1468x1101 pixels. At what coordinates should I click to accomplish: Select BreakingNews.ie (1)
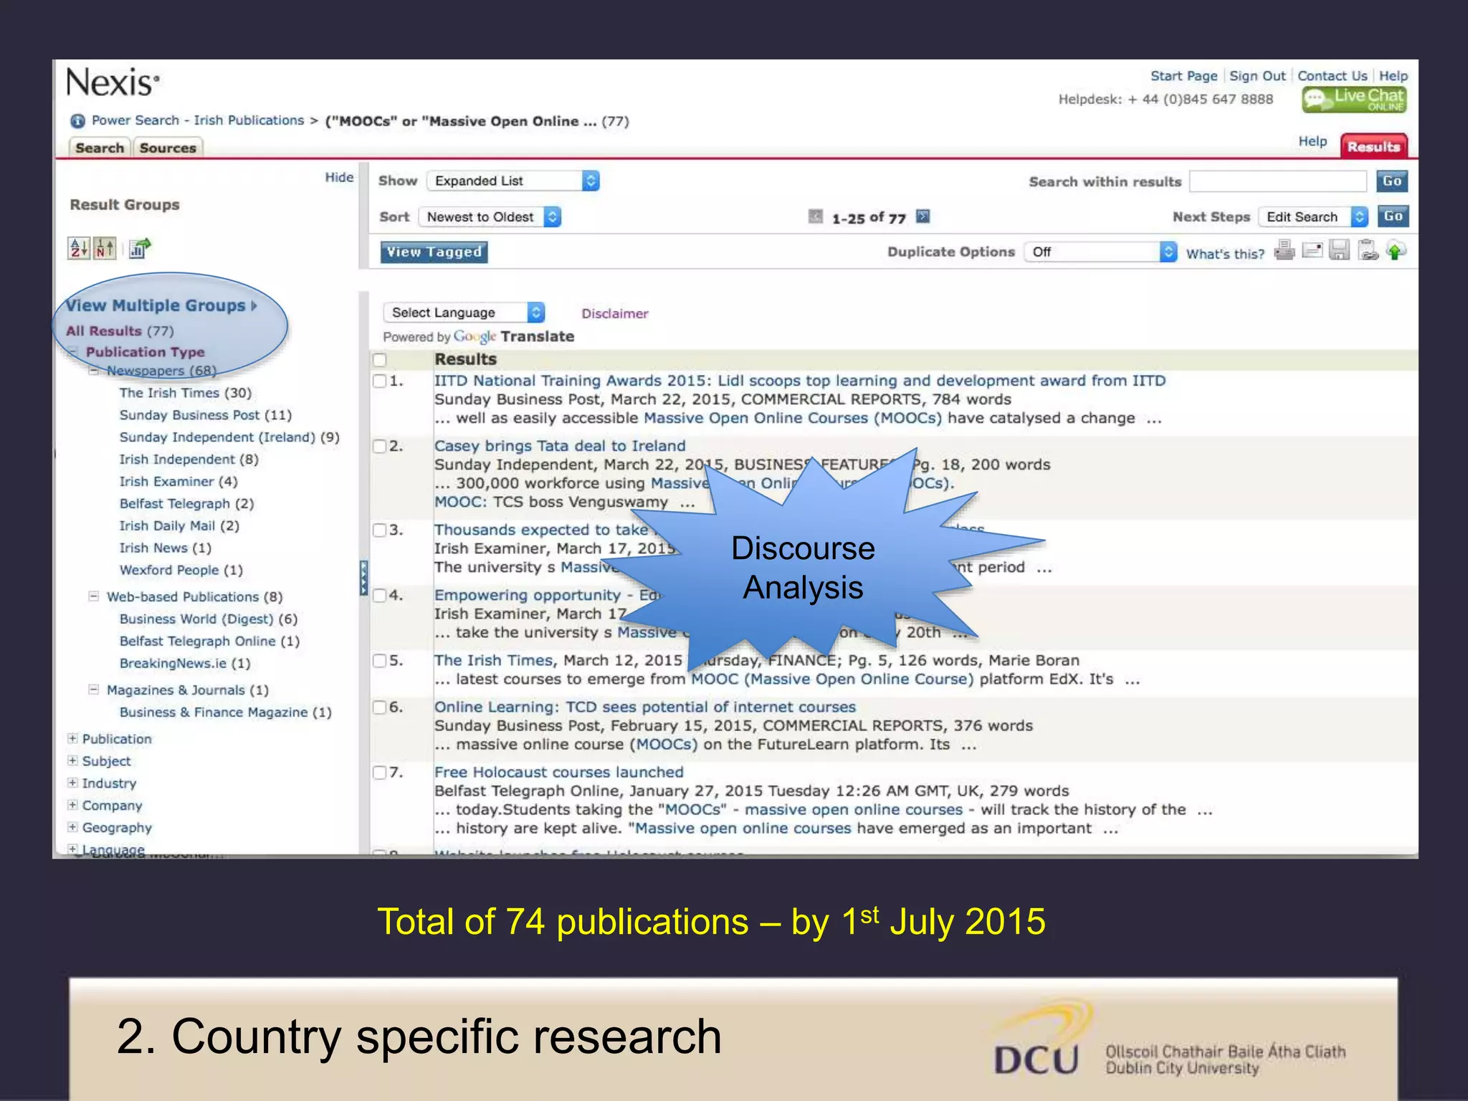185,663
